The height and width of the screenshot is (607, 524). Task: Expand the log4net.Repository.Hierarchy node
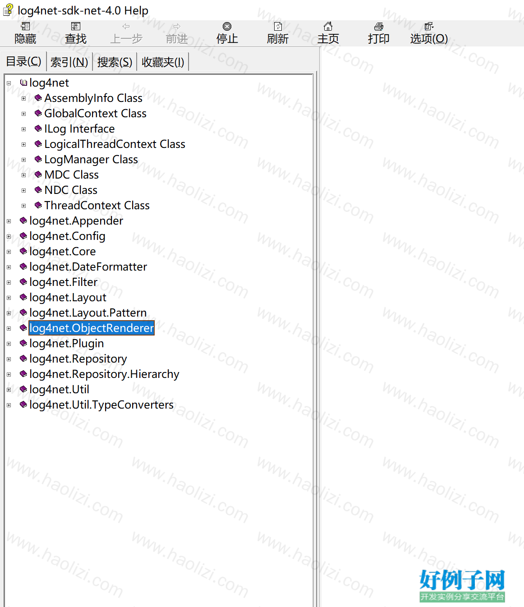coord(9,374)
